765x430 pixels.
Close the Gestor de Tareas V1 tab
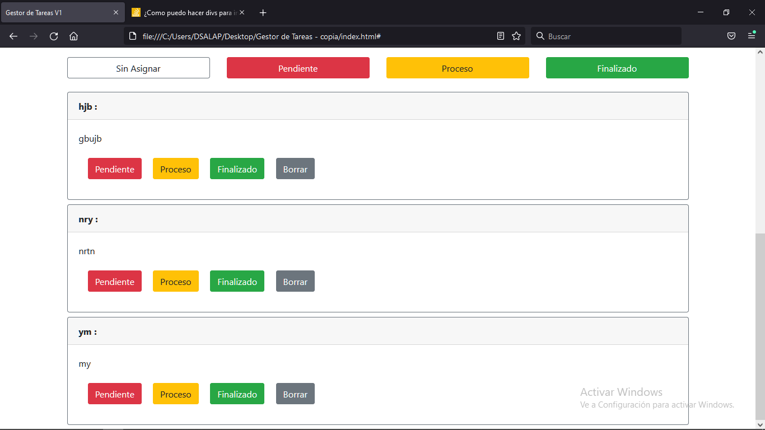pos(116,12)
